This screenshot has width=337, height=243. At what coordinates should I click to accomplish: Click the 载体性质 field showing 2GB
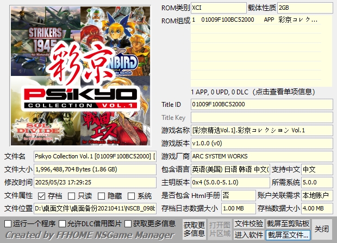coord(305,8)
